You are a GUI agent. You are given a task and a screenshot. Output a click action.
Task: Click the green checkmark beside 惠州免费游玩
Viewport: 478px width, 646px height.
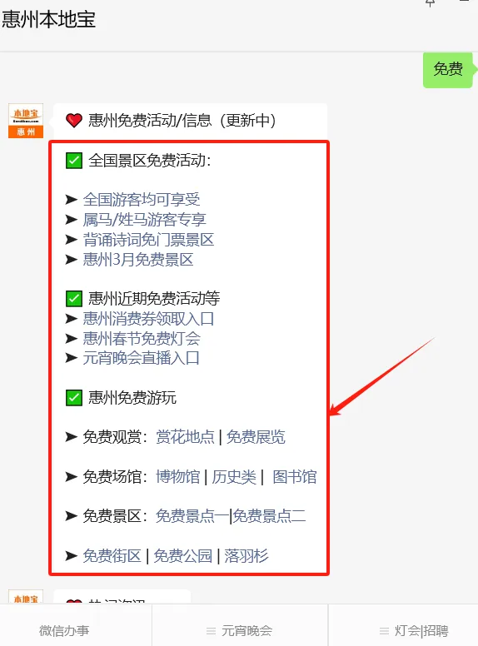point(74,398)
